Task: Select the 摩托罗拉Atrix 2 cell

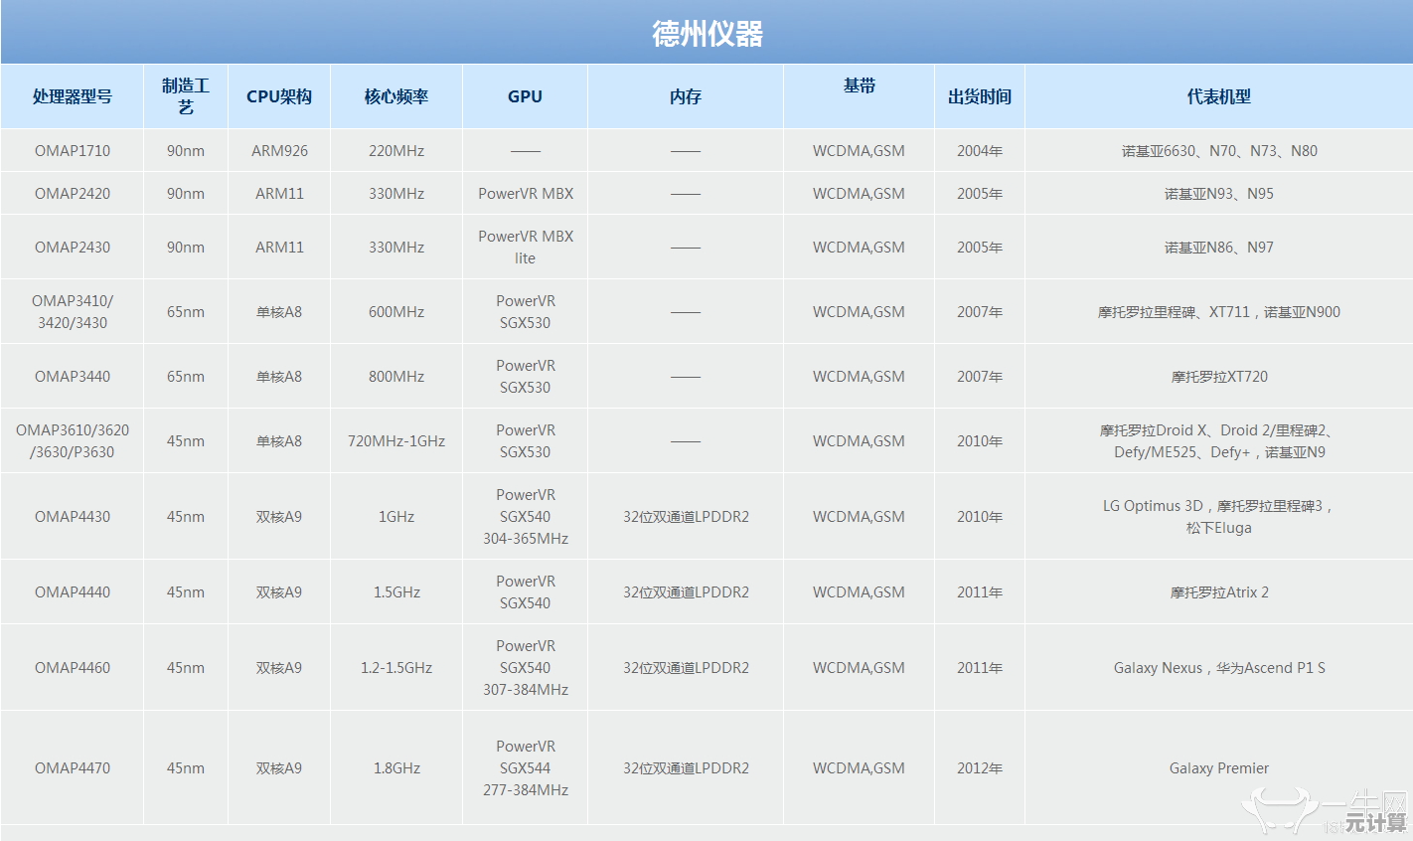Action: click(x=1219, y=592)
